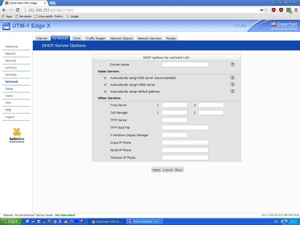Click the first quick launch icon next to Start
The image size is (300, 225).
tap(28, 222)
